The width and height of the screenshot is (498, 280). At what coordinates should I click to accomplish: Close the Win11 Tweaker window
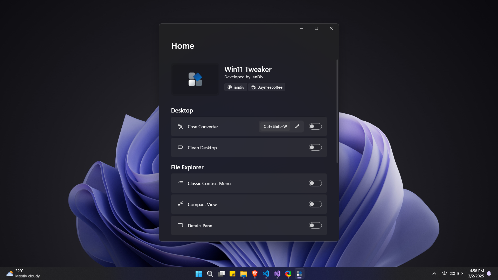coord(331,28)
